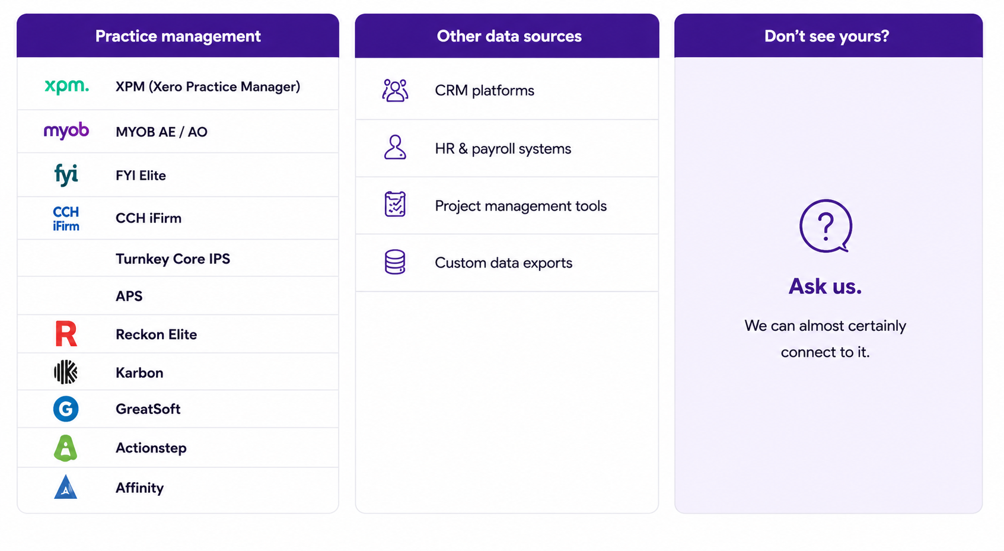Click the purple myob logo
The width and height of the screenshot is (1004, 551).
tap(66, 130)
